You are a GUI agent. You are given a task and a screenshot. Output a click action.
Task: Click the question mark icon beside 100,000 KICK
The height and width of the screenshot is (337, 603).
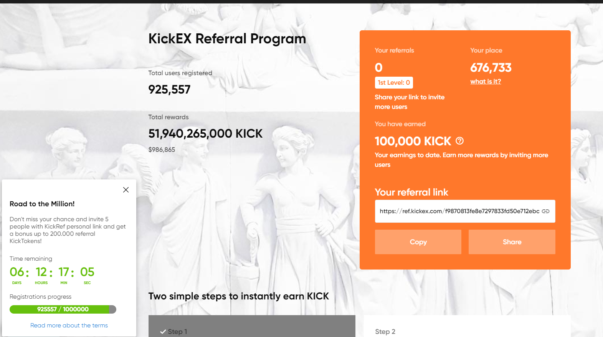click(459, 141)
